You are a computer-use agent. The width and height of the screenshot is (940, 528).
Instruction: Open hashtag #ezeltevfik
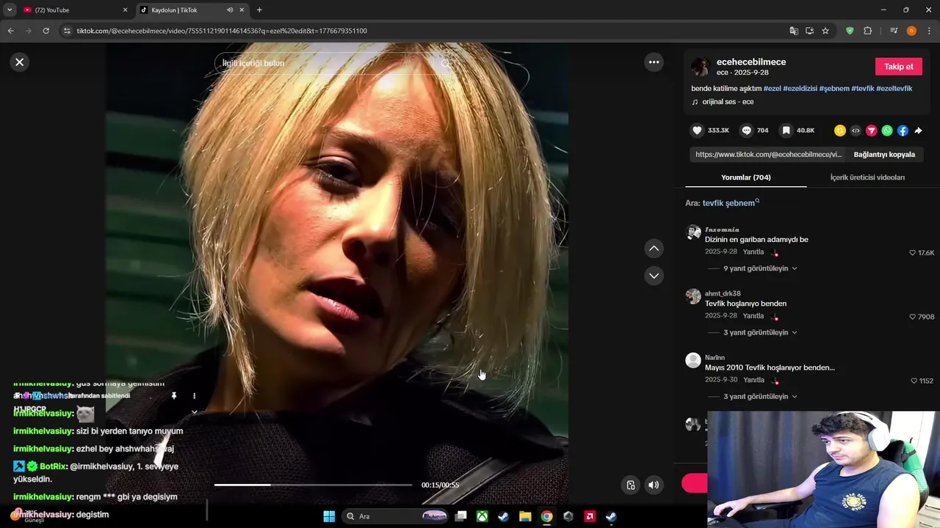[x=894, y=89]
